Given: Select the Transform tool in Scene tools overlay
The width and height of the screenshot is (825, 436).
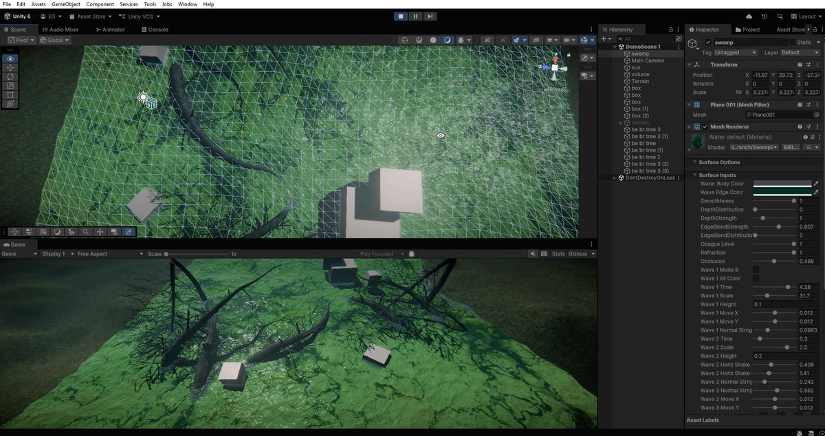Looking at the screenshot, I should tap(10, 103).
